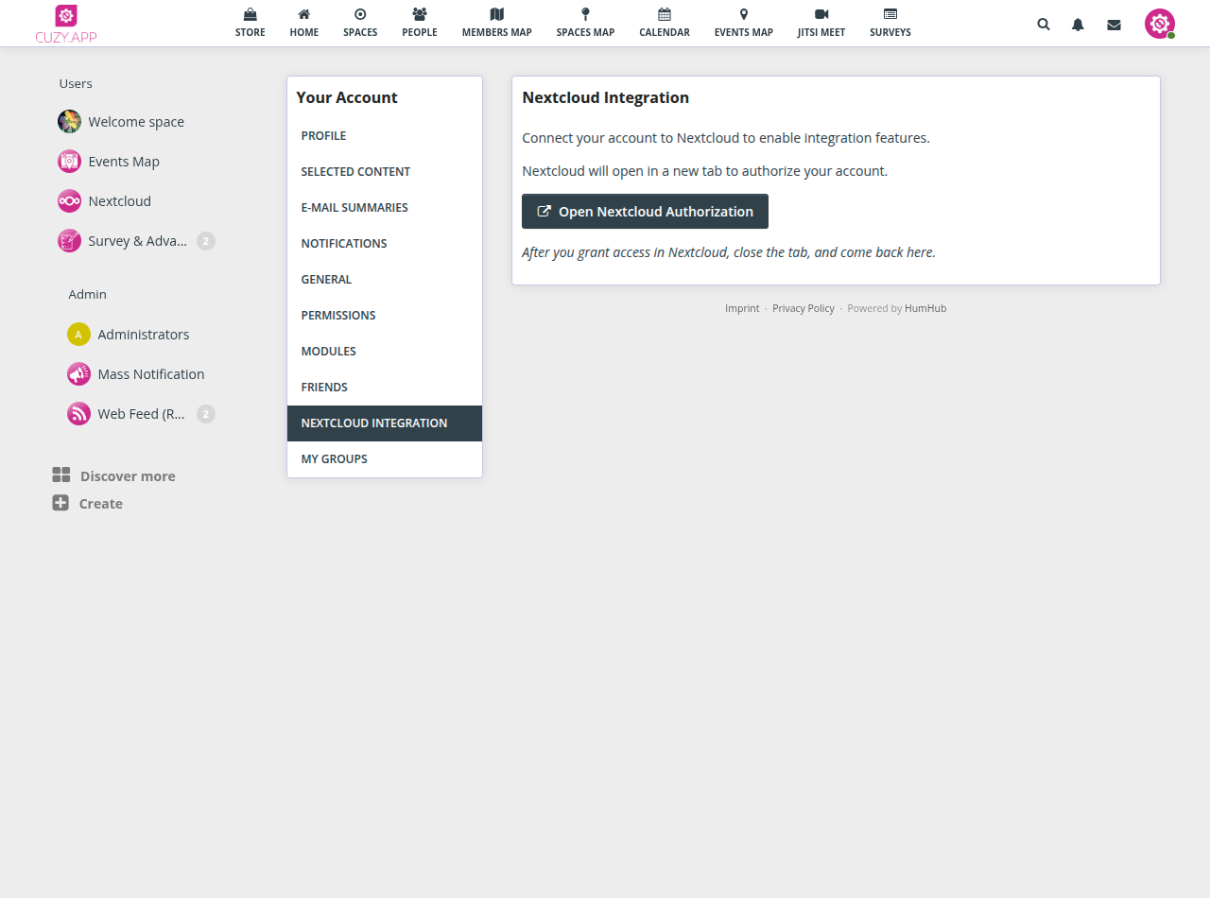
Task: Open the user profile avatar menu
Action: click(x=1159, y=24)
